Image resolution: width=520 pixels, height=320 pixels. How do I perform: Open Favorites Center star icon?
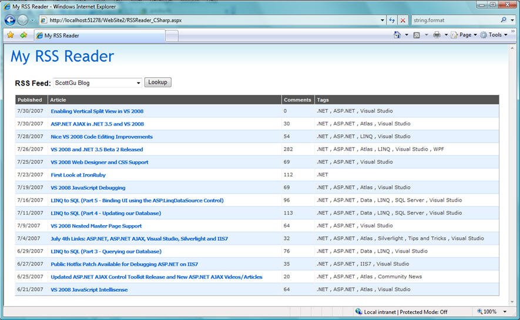pyautogui.click(x=10, y=35)
